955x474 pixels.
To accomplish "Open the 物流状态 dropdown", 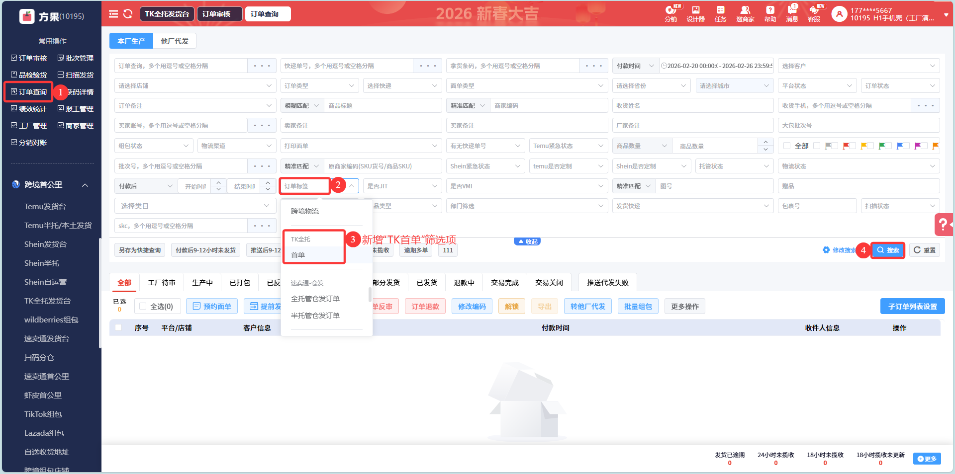I will click(859, 166).
